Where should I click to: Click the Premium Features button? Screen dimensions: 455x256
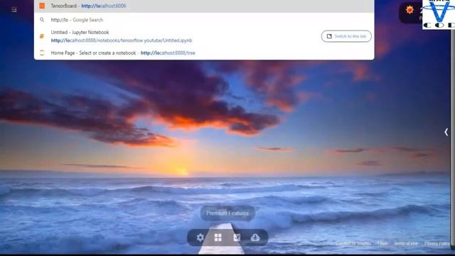[x=227, y=213]
